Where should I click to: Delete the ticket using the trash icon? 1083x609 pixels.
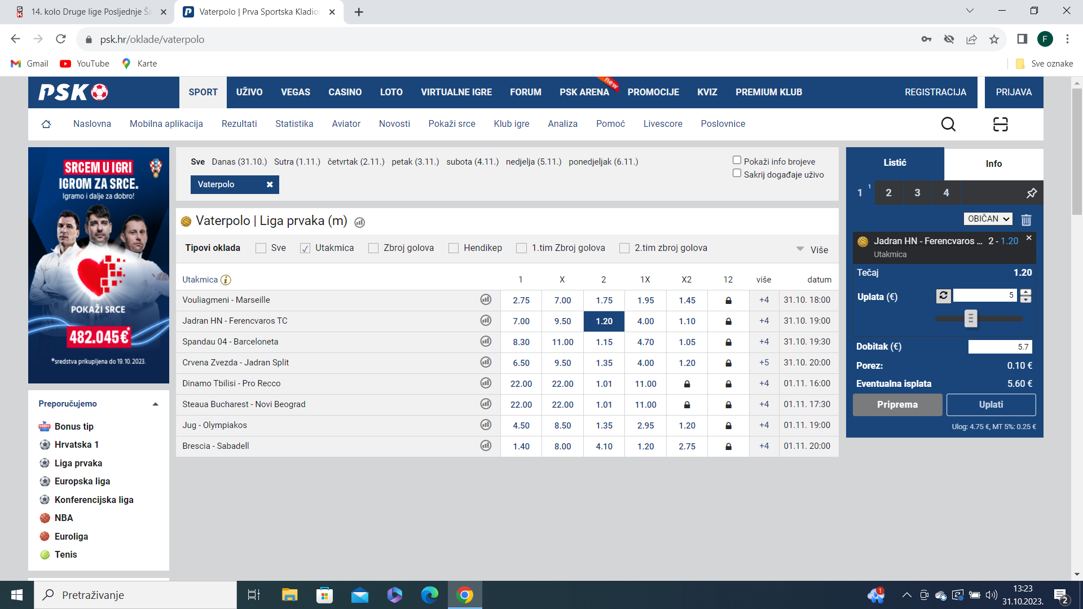1026,219
